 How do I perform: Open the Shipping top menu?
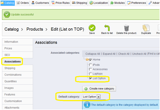[80, 3]
